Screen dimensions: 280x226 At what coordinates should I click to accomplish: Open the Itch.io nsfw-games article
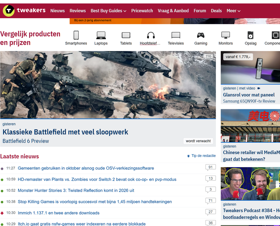82,224
